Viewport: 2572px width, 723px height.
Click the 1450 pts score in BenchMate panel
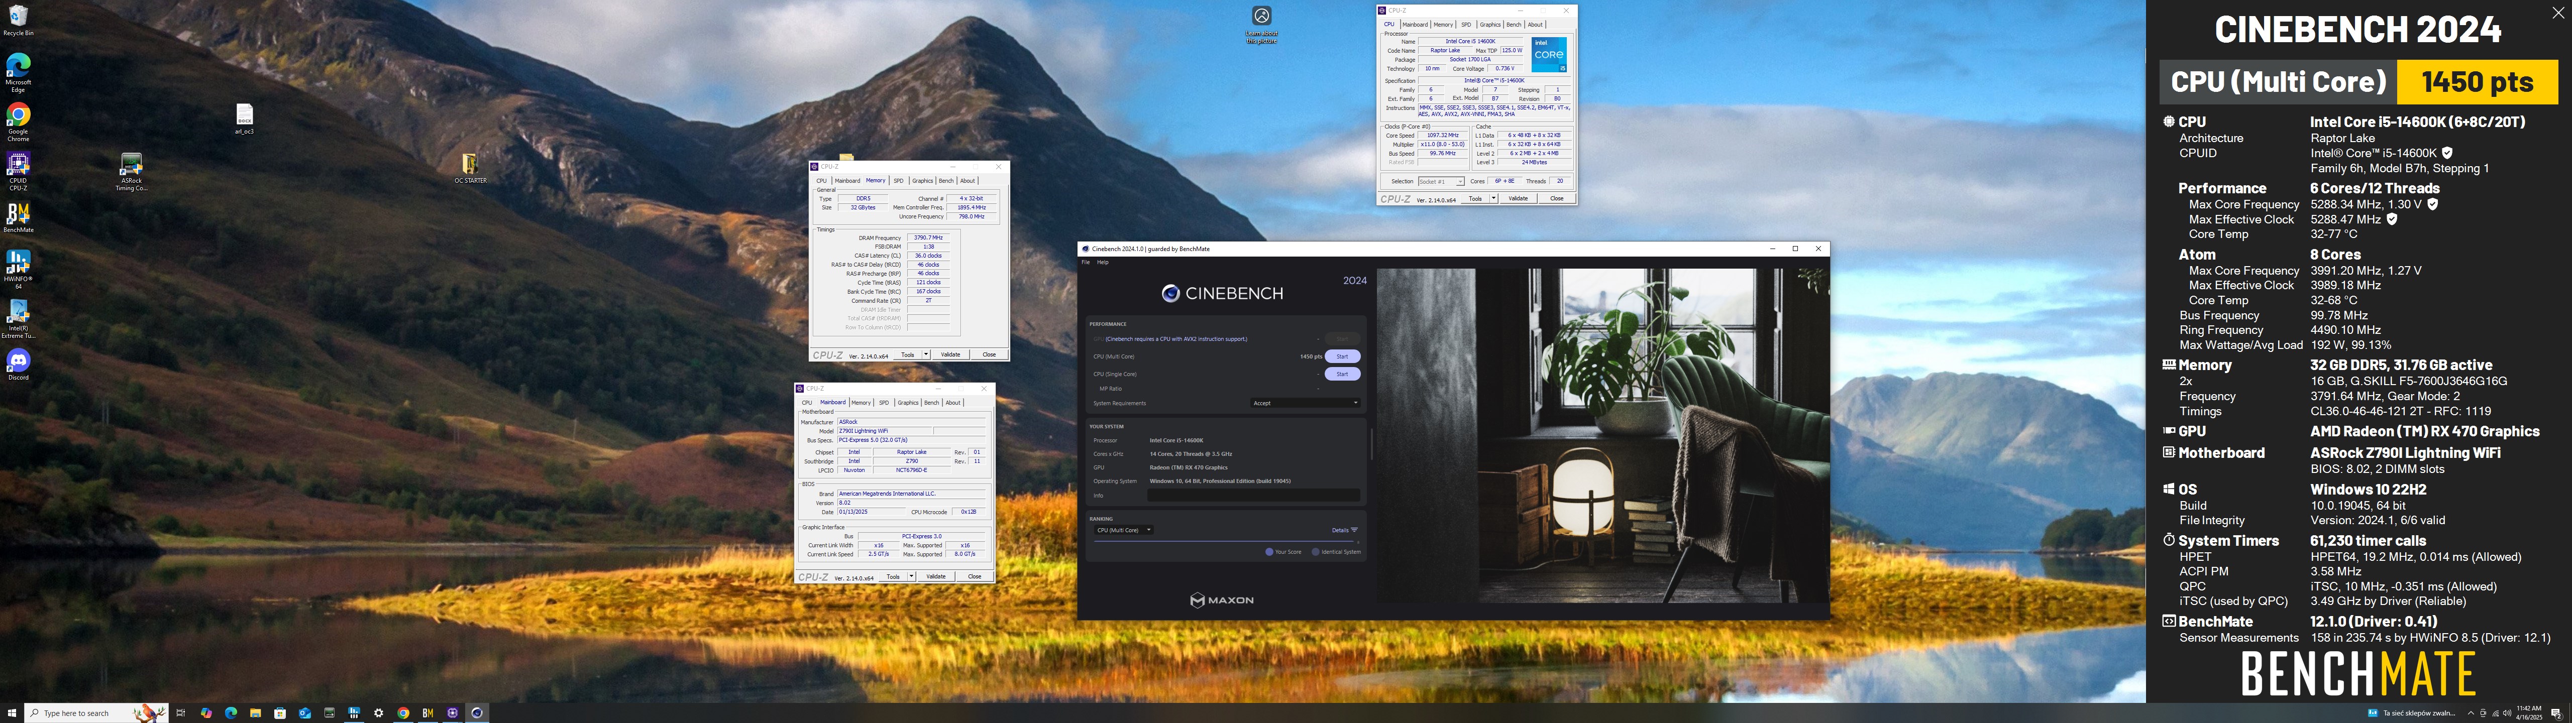[x=2477, y=82]
